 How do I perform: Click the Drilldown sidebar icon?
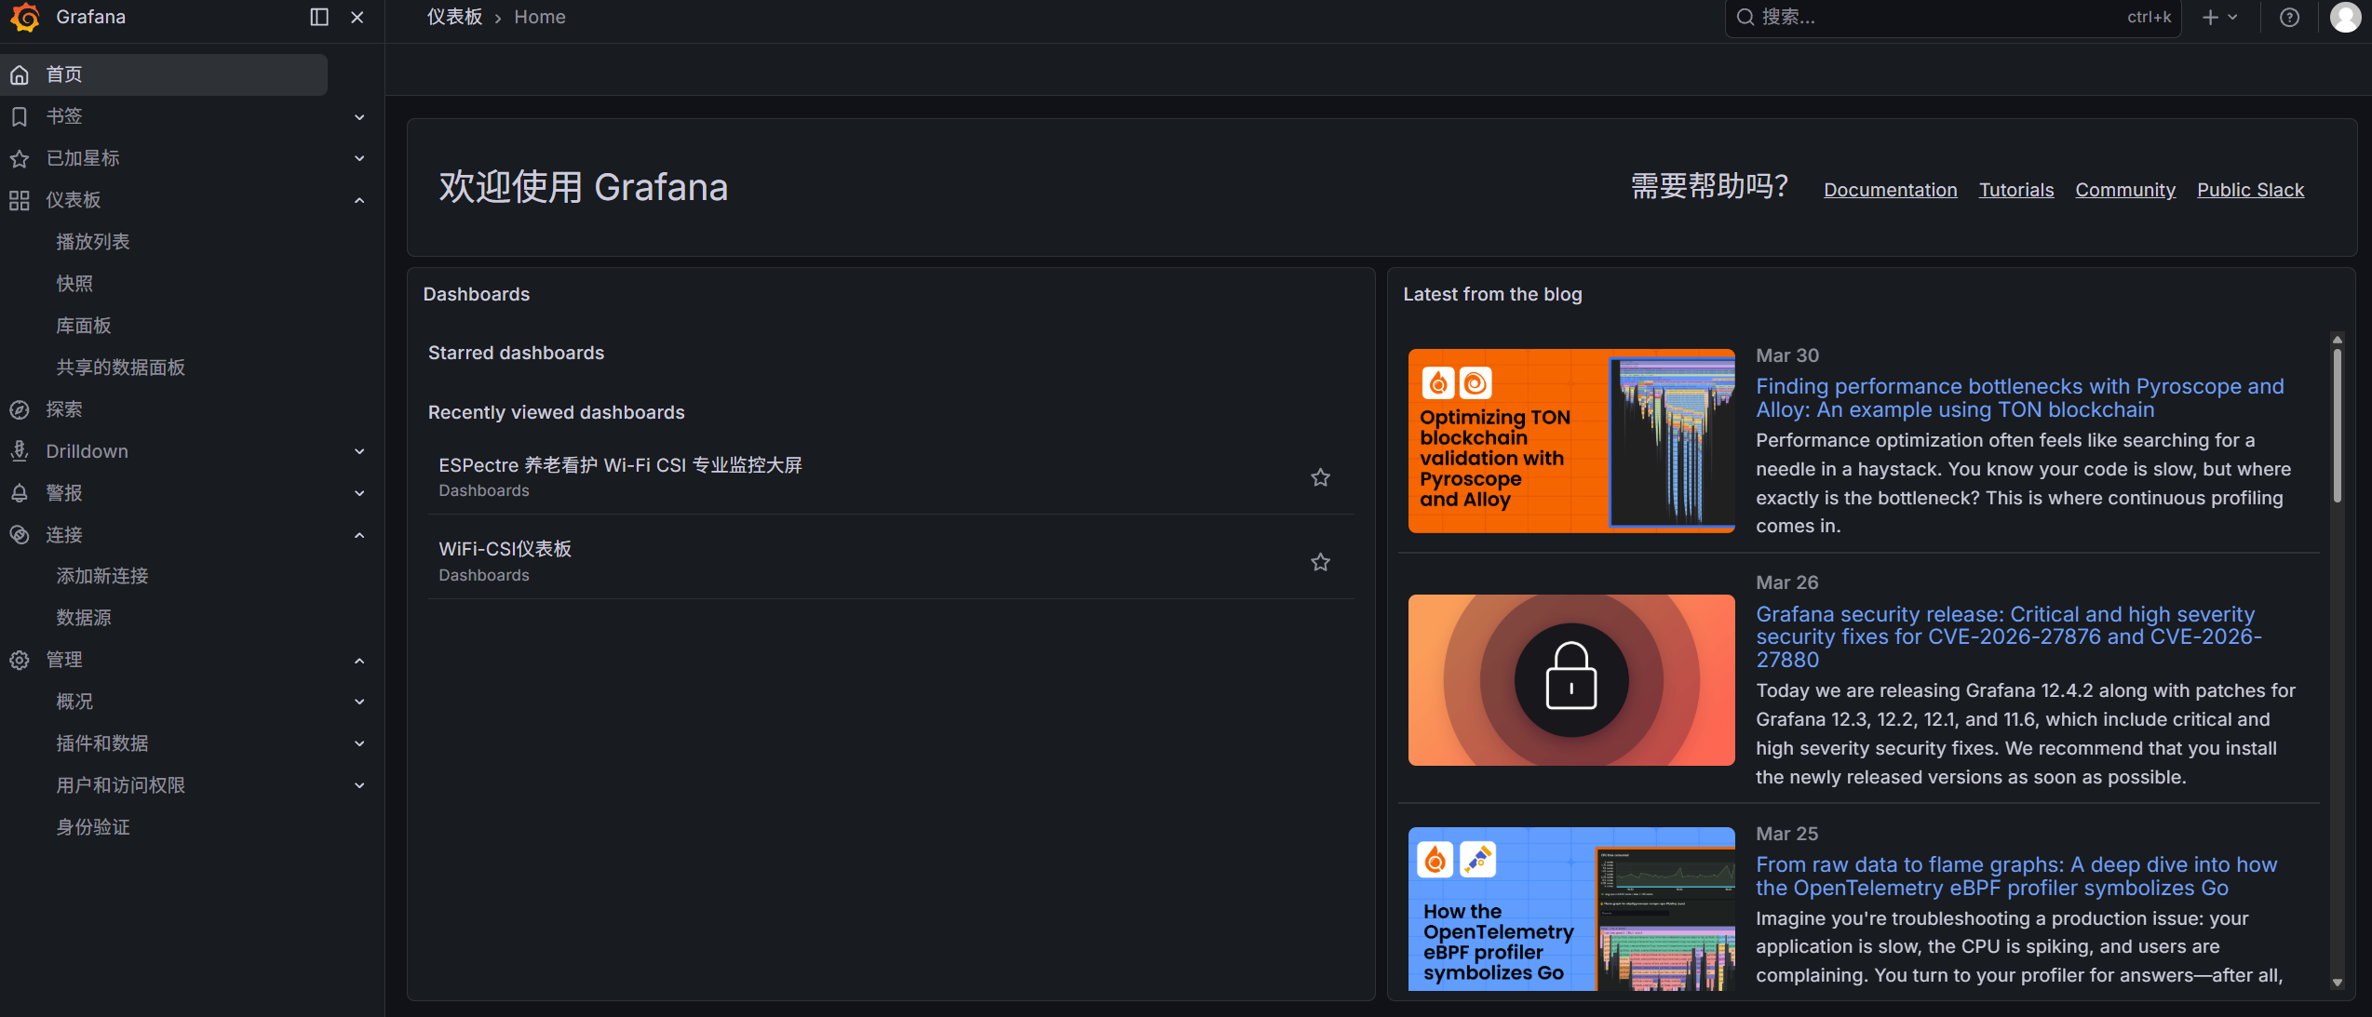[x=20, y=451]
